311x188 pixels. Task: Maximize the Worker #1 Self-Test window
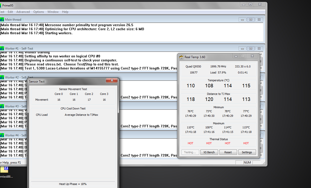(x=251, y=49)
